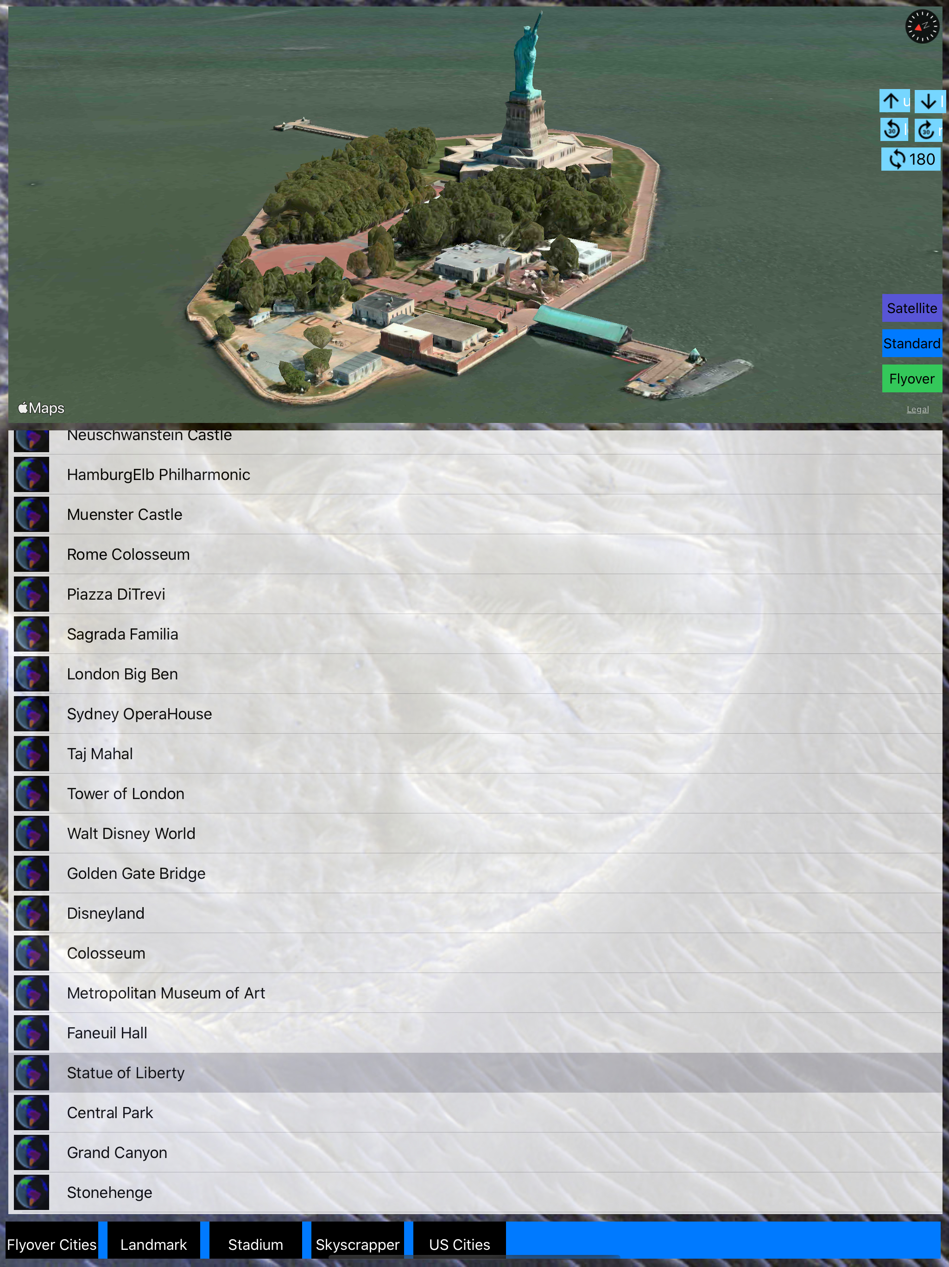This screenshot has height=1267, width=949.
Task: Rotate the camera 180 degrees
Action: pos(911,159)
